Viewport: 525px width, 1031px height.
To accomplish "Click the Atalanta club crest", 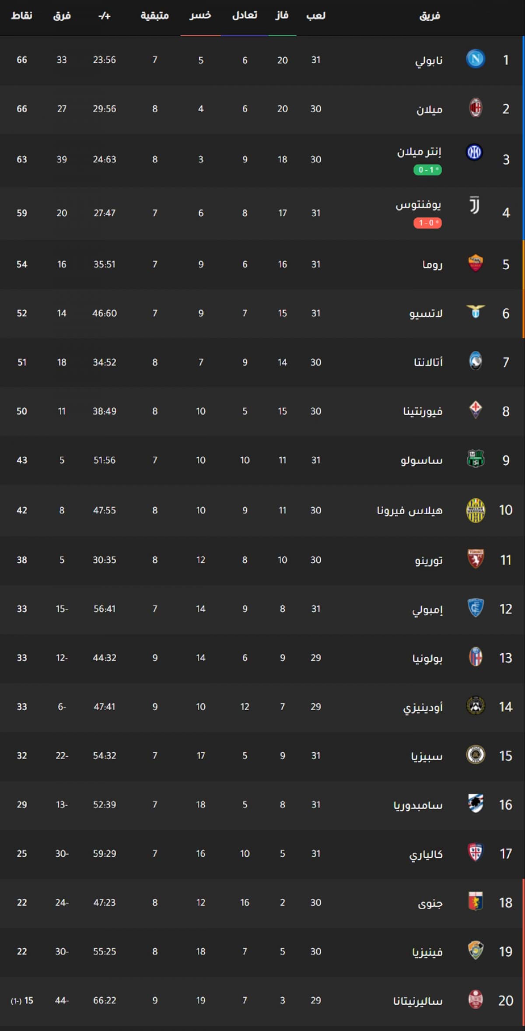I will tap(475, 361).
